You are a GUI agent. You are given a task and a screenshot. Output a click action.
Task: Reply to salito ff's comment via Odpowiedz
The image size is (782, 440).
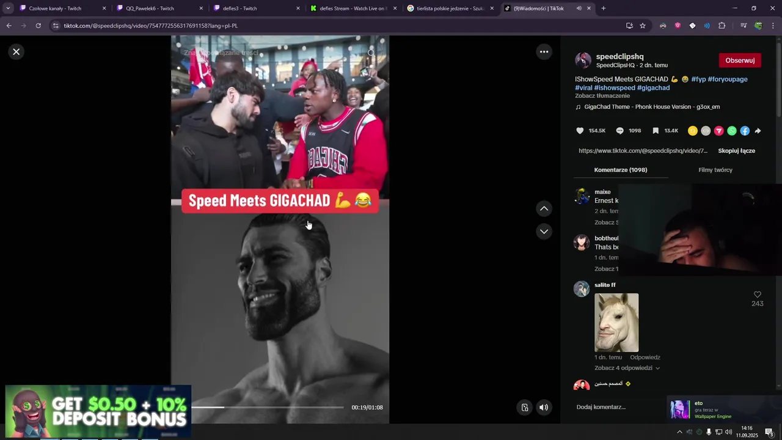coord(645,358)
